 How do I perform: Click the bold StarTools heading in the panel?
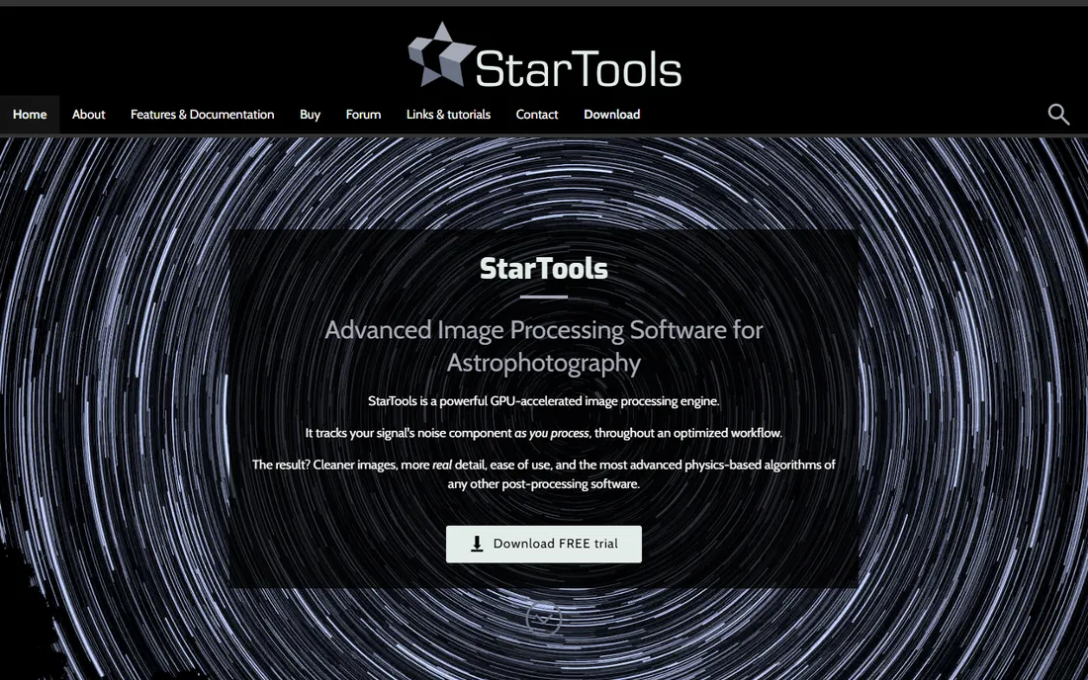coord(544,269)
